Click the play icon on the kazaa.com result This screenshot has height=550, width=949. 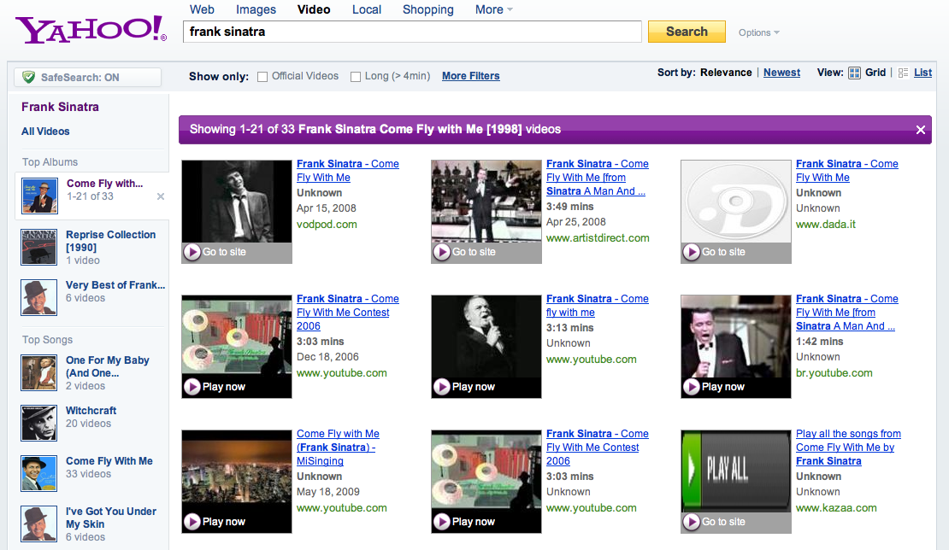pos(691,522)
